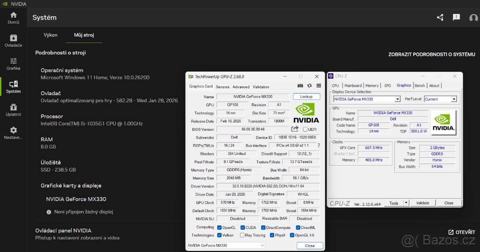The width and height of the screenshot is (480, 252).
Task: Click the NVIDIA logo in app title bar
Action: click(x=5, y=4)
